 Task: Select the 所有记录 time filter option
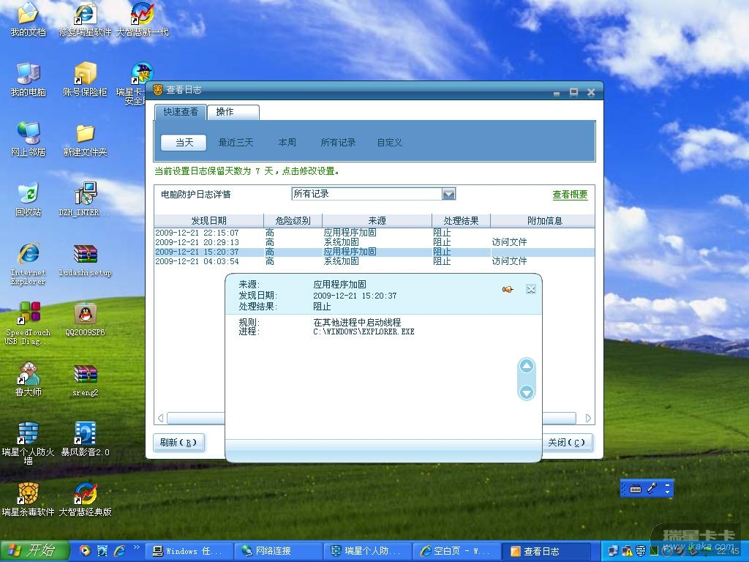(338, 143)
